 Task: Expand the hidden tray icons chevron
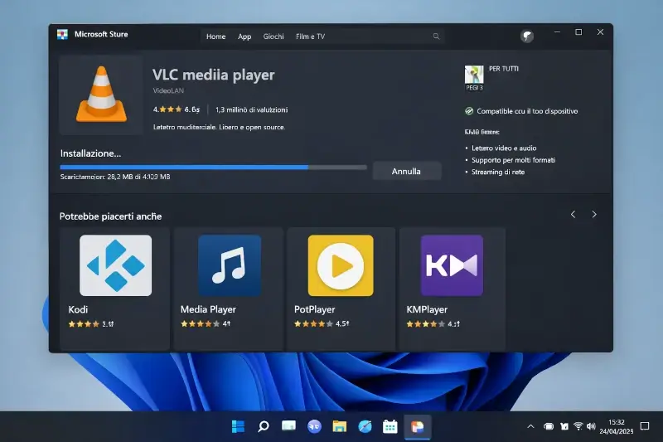pyautogui.click(x=530, y=426)
